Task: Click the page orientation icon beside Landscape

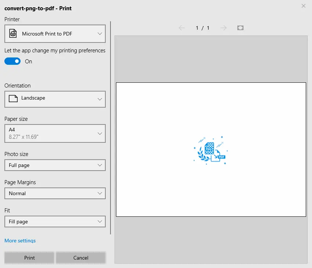Action: 13,98
